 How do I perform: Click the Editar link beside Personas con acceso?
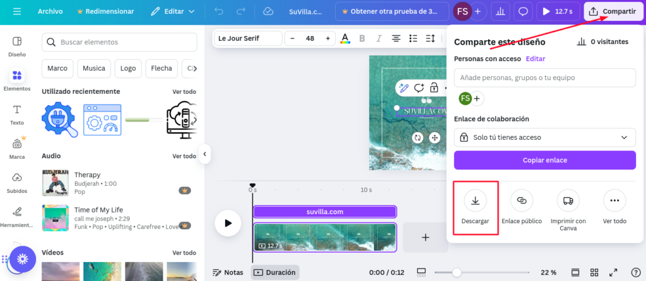point(536,59)
